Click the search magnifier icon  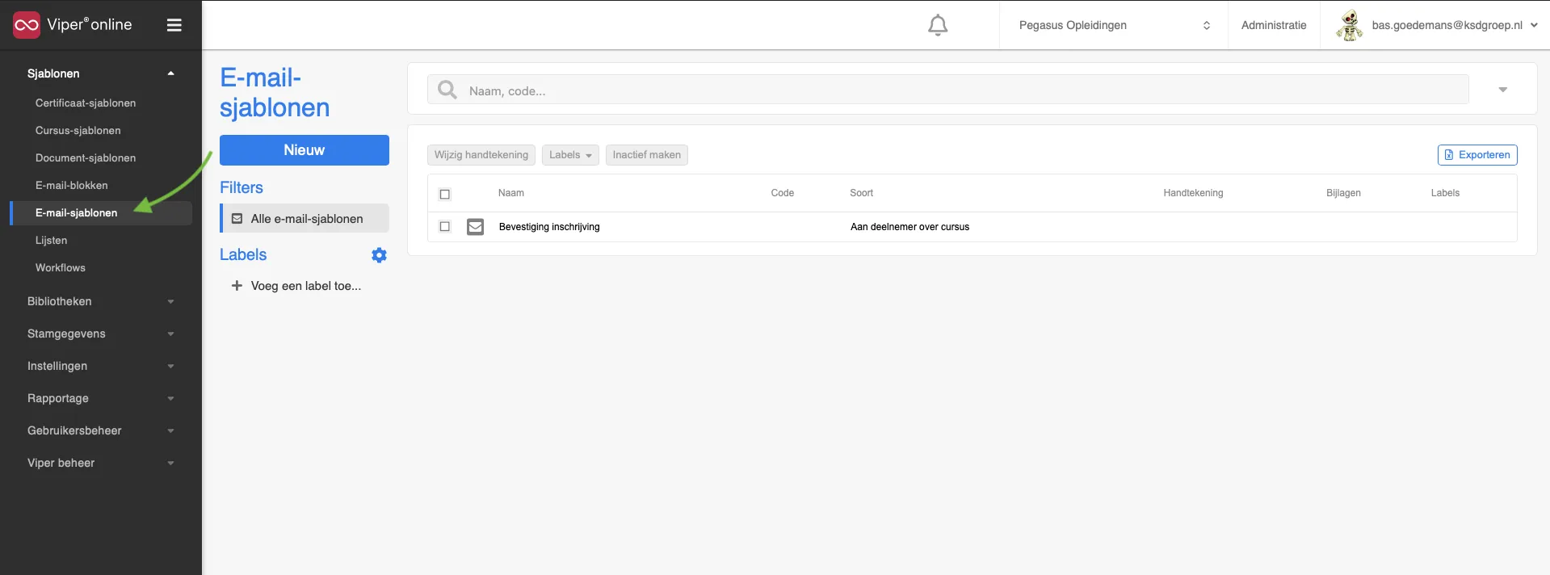[447, 90]
